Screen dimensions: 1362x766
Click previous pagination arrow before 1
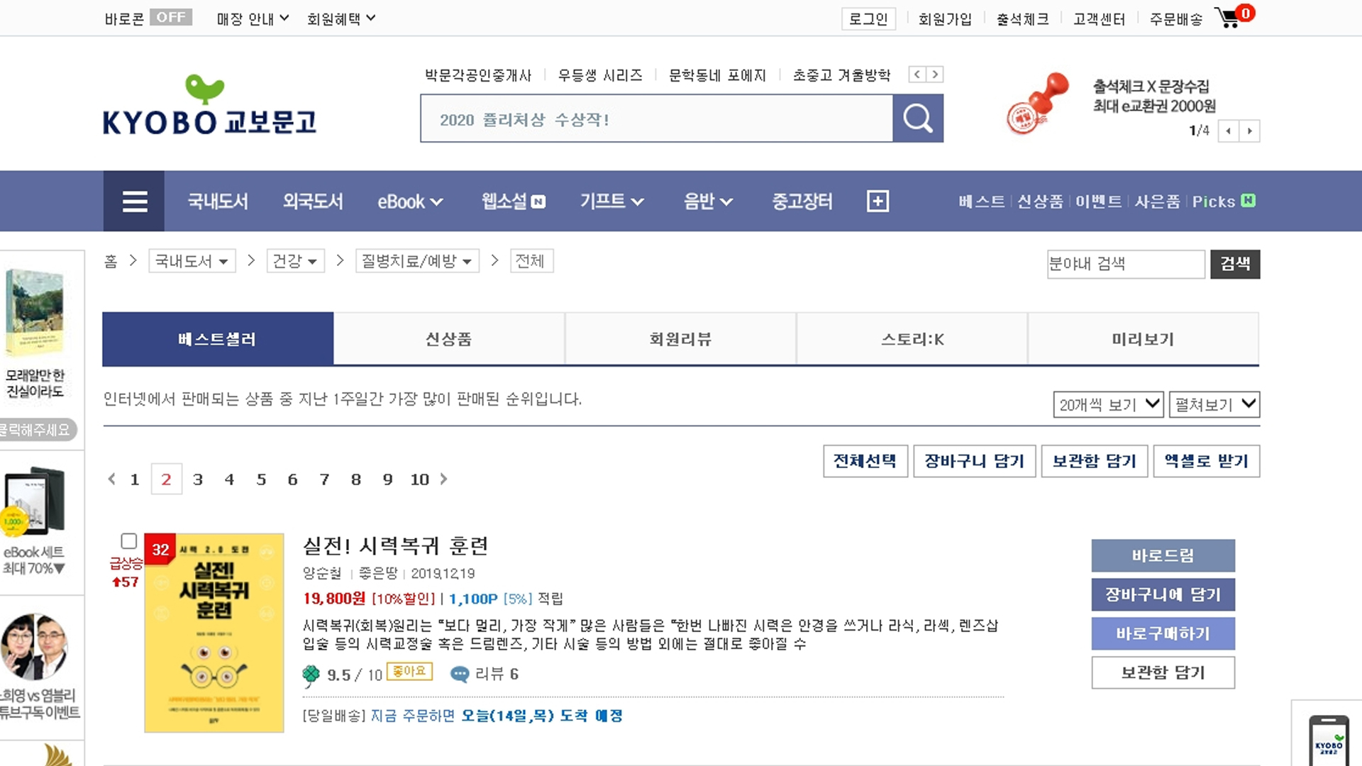click(111, 479)
